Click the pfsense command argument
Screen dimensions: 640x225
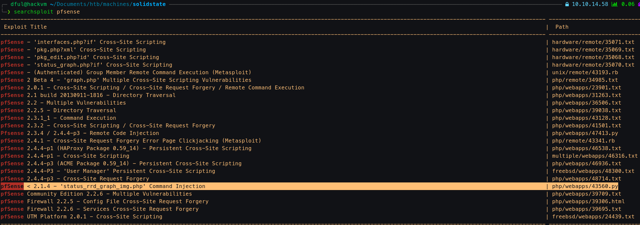[68, 12]
